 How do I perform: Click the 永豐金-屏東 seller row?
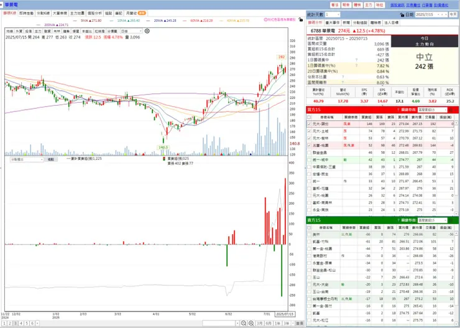[x=380, y=263]
